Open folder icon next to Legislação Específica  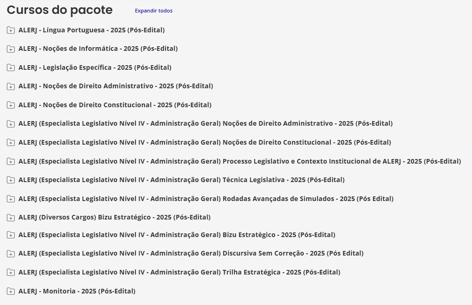click(x=11, y=68)
